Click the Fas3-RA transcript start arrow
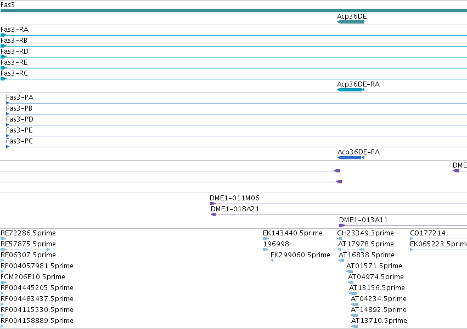467x329 pixels. 4,35
